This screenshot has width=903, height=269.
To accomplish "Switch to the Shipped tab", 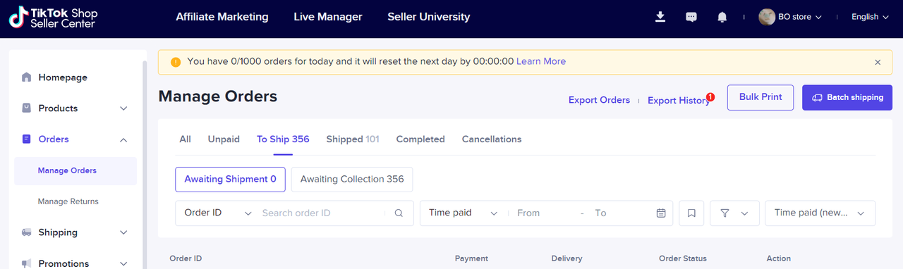I will (352, 139).
